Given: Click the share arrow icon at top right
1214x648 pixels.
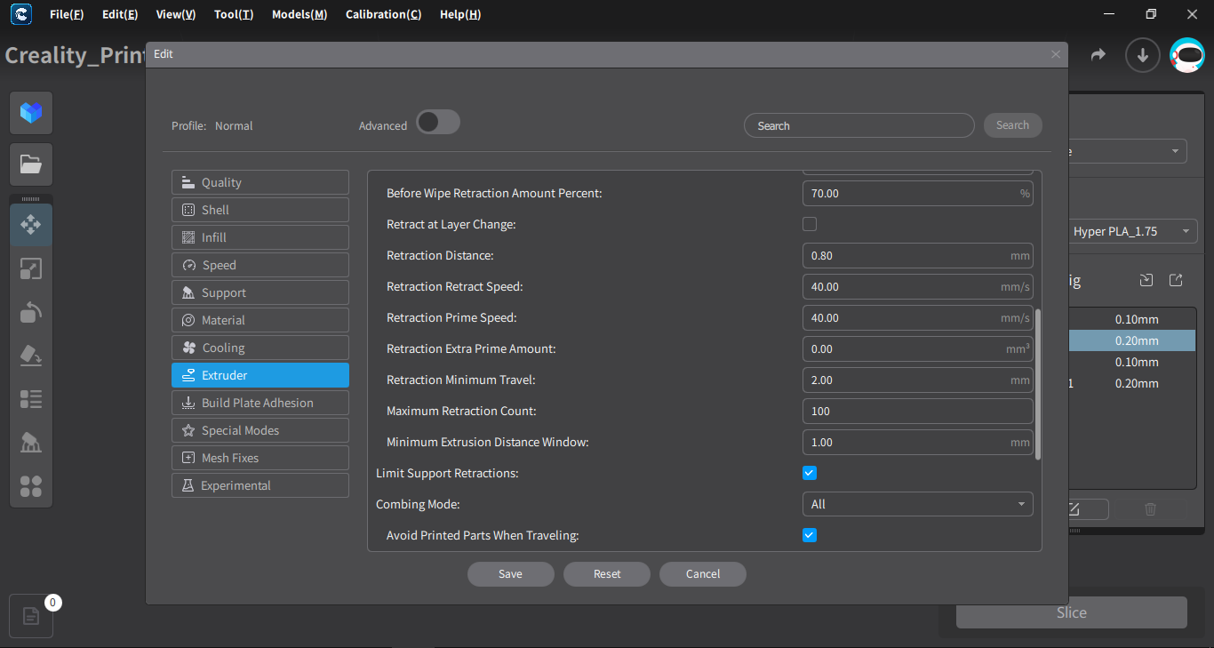Looking at the screenshot, I should pos(1098,55).
